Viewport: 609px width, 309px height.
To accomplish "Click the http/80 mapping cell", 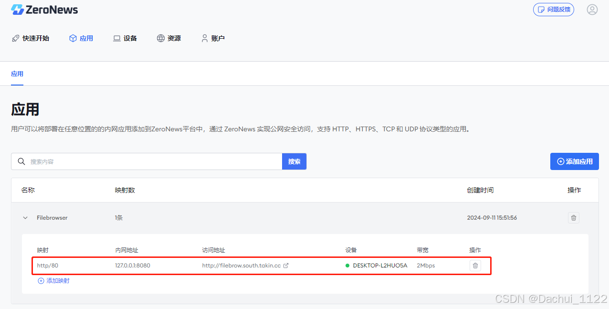I will click(48, 266).
